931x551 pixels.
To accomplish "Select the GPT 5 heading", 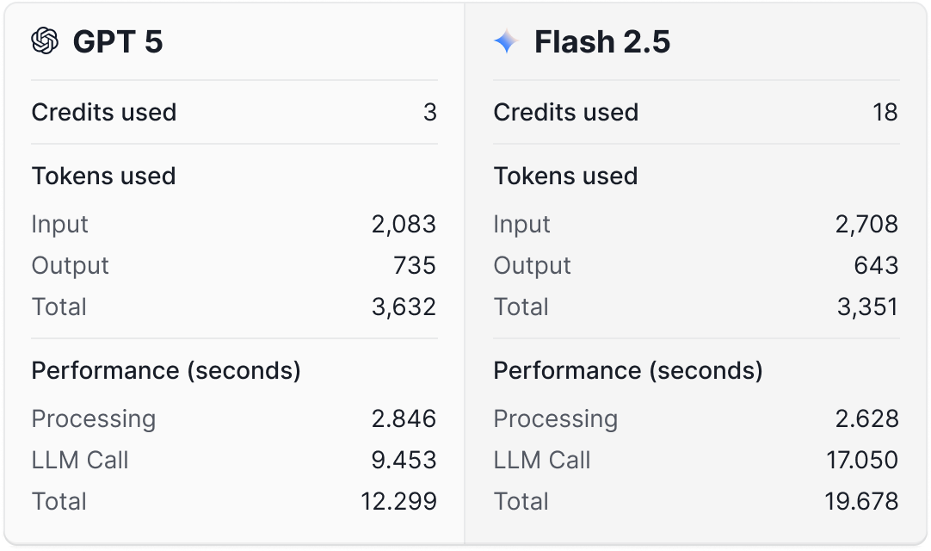I will (x=118, y=41).
